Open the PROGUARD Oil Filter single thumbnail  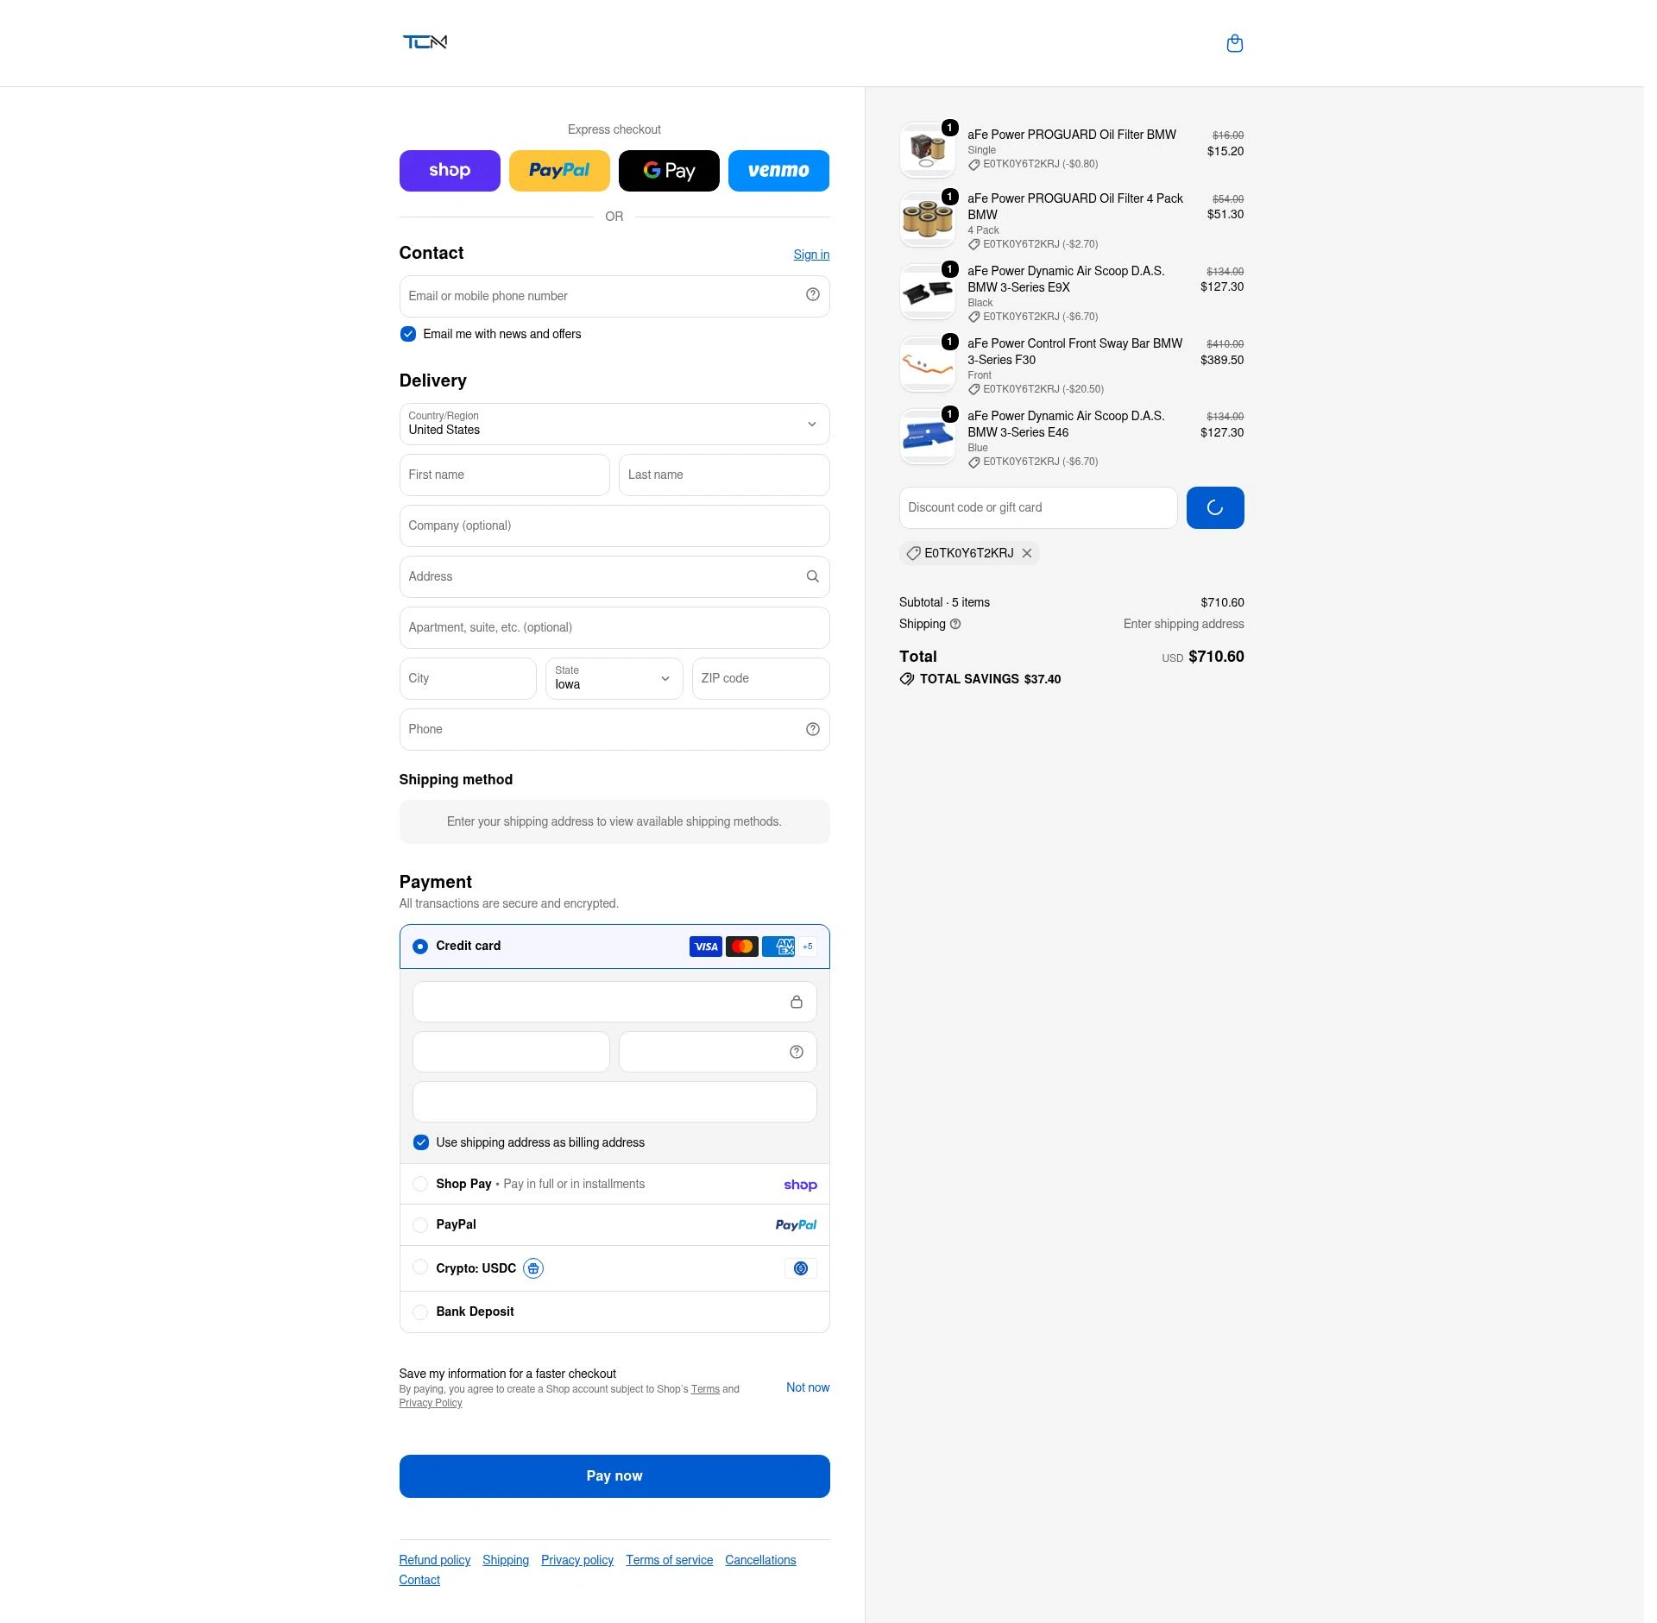point(928,150)
